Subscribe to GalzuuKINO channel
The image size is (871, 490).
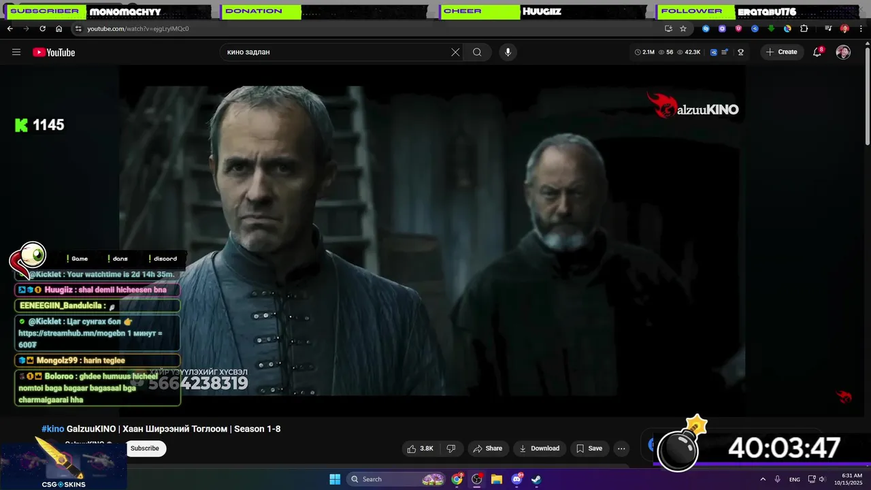(x=144, y=448)
